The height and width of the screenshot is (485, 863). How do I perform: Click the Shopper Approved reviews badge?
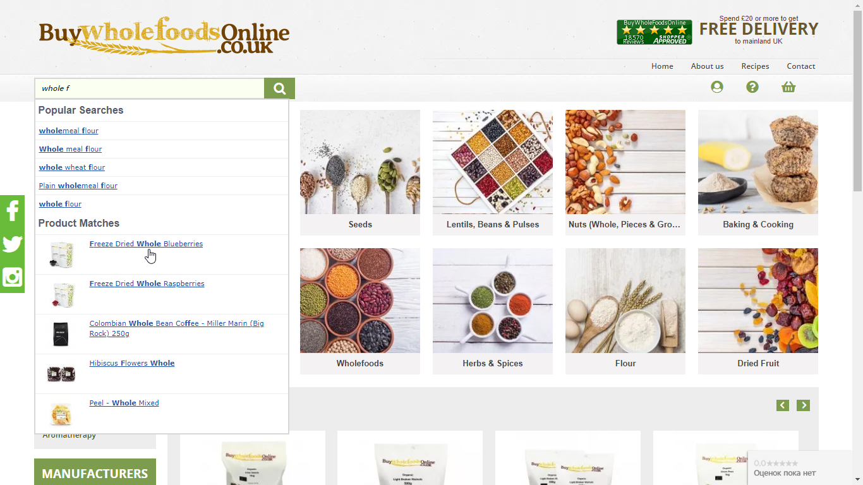click(654, 32)
